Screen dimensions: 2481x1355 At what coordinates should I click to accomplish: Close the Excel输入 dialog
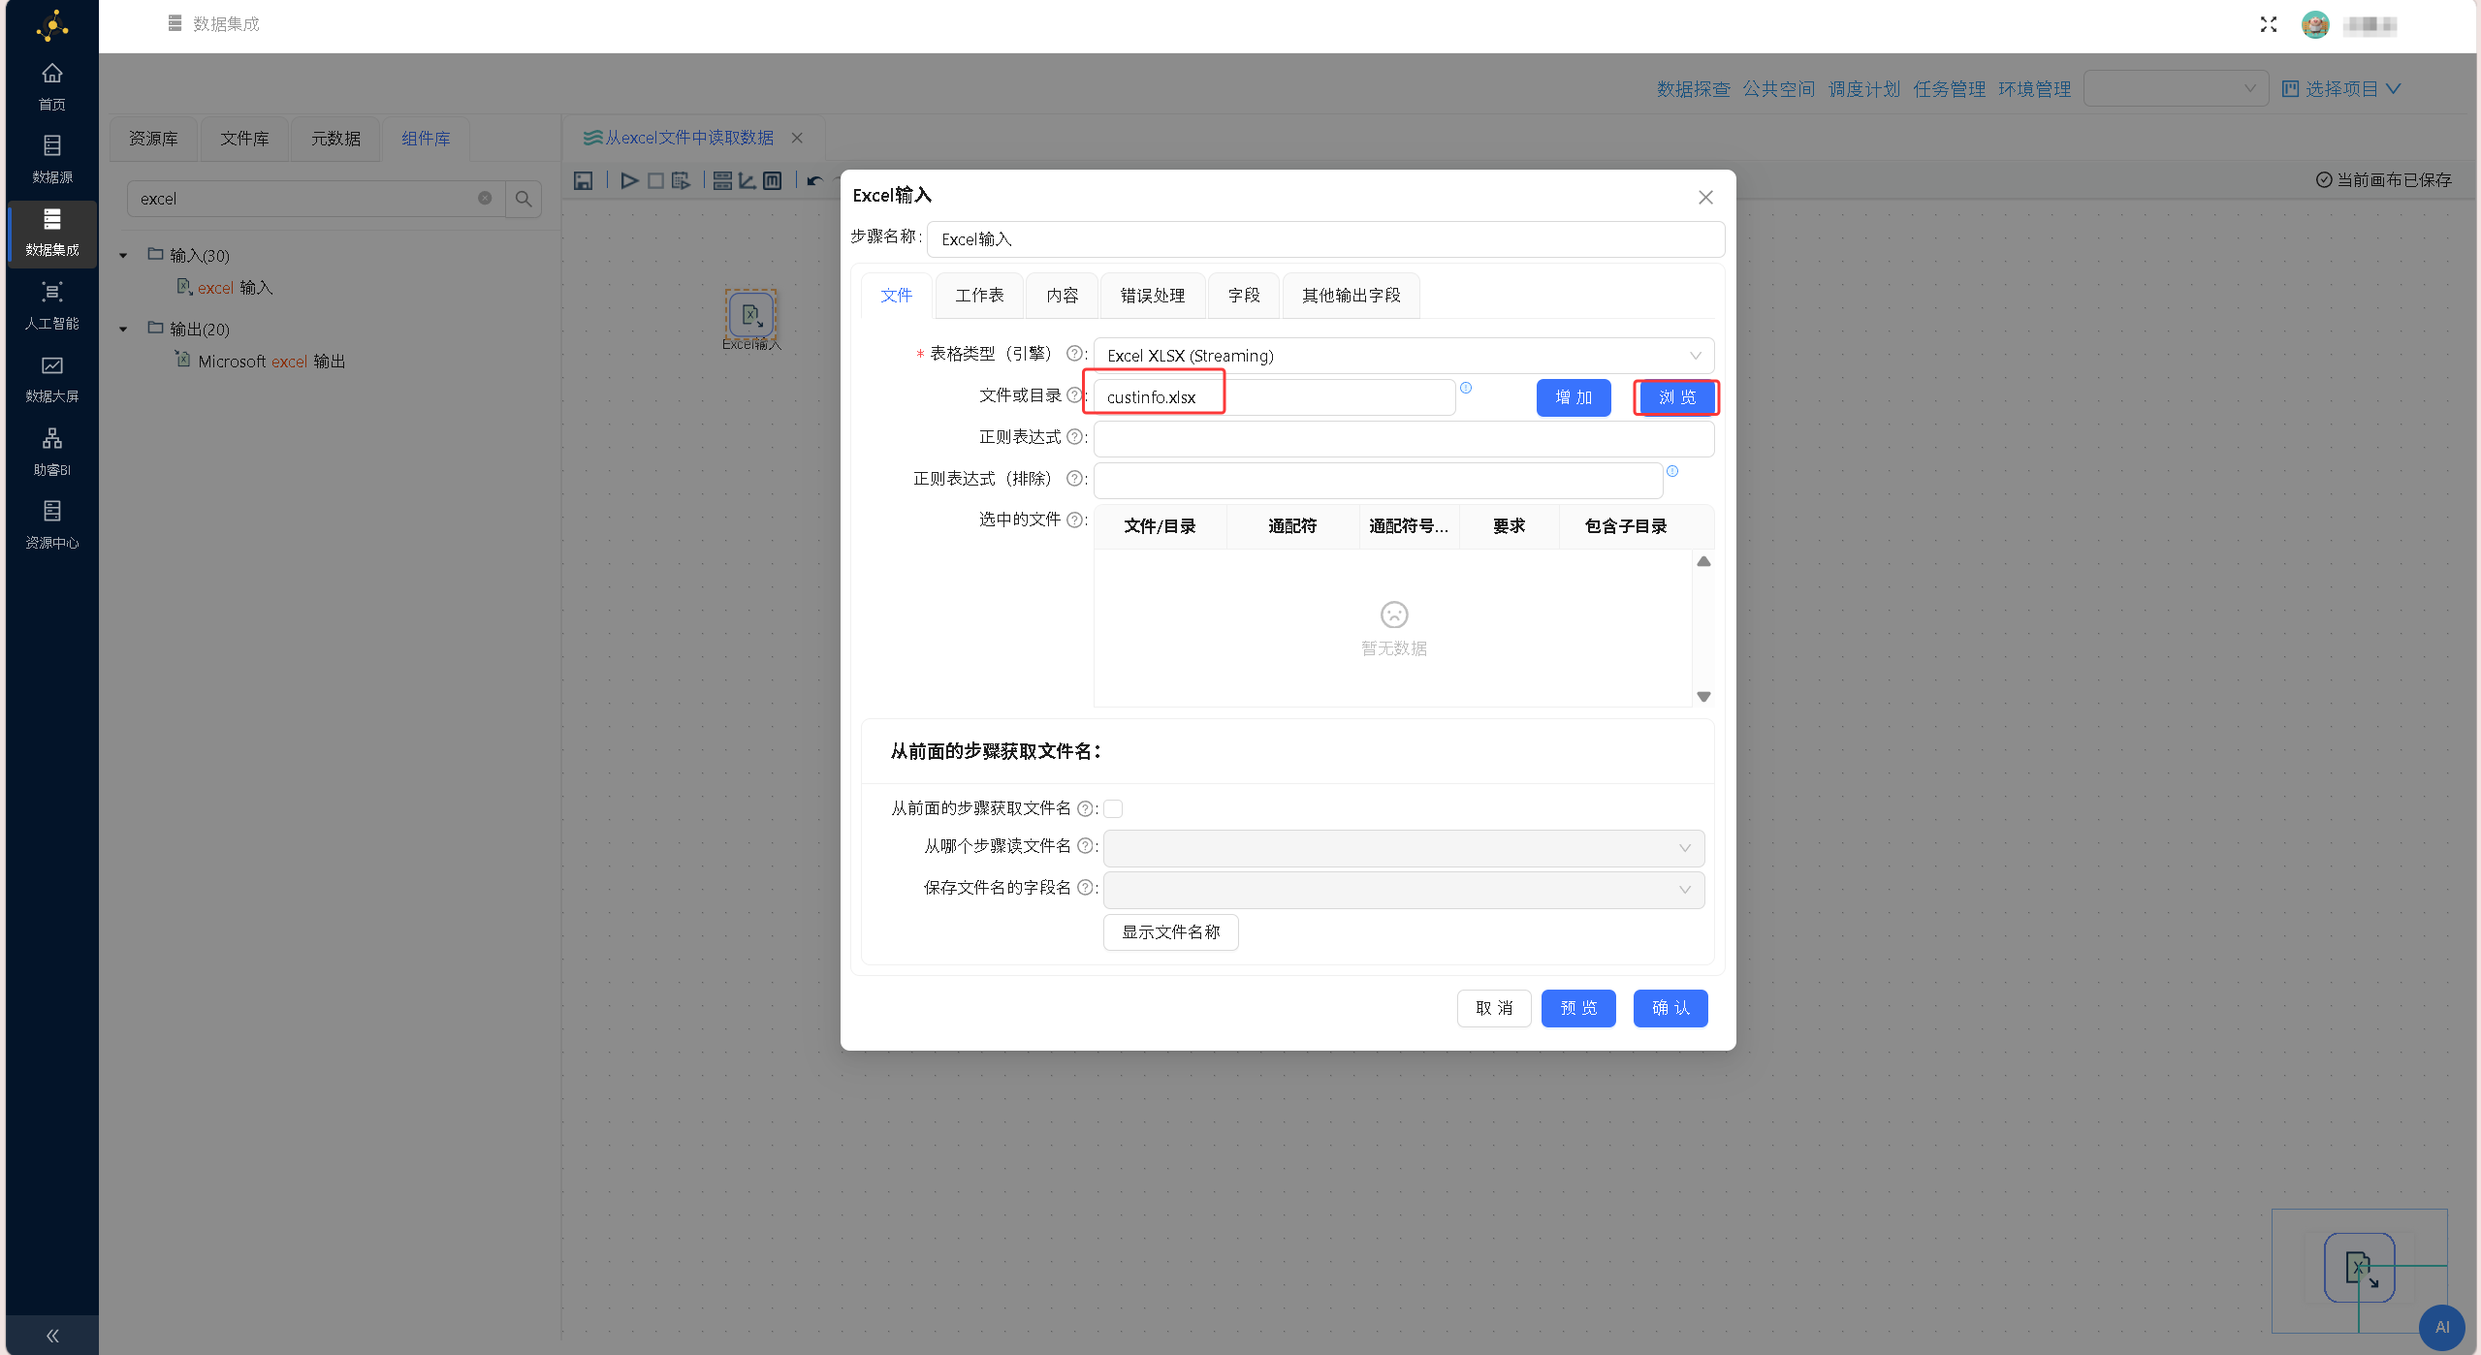click(1705, 197)
